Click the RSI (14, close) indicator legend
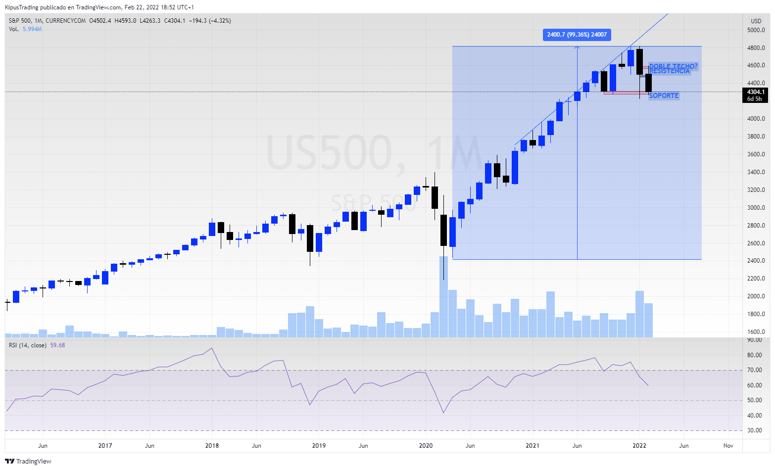The width and height of the screenshot is (775, 470). click(x=28, y=345)
